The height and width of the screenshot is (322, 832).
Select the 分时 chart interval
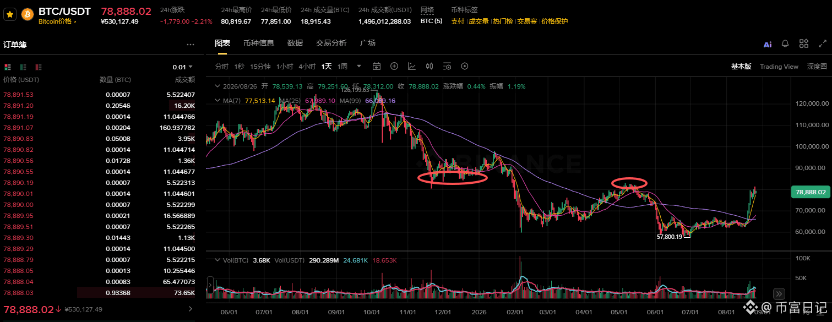click(221, 67)
